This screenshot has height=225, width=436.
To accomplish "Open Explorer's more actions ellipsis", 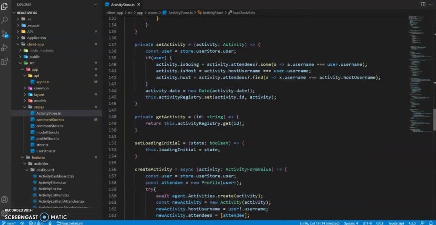I will 95,4.
